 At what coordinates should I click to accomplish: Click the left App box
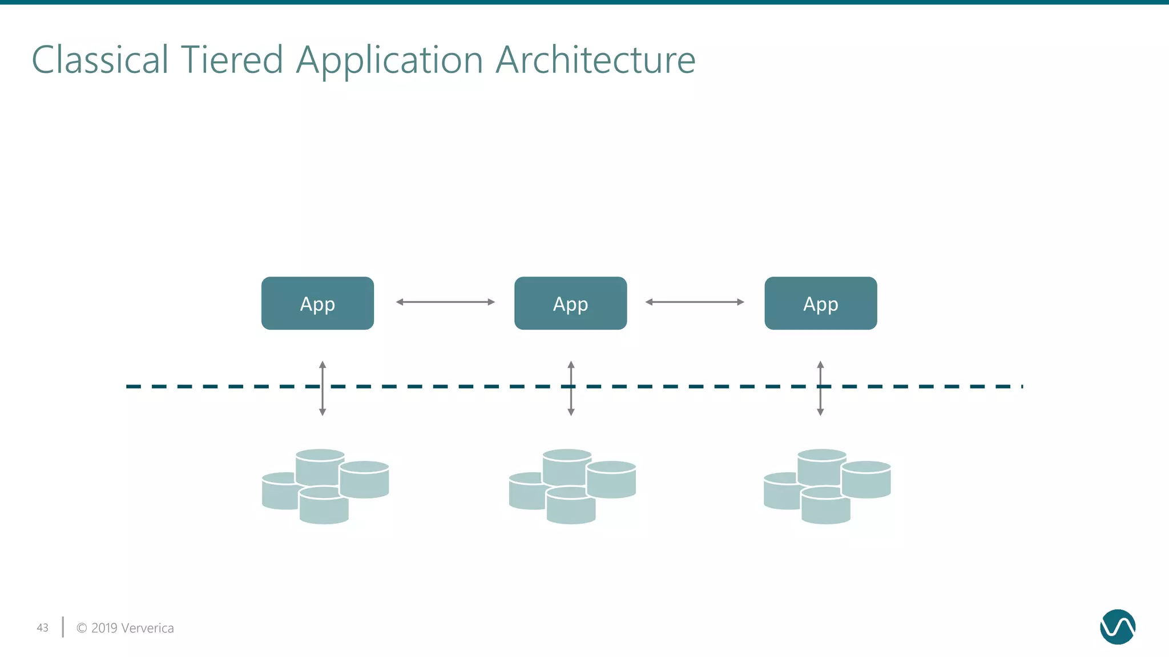tap(317, 303)
